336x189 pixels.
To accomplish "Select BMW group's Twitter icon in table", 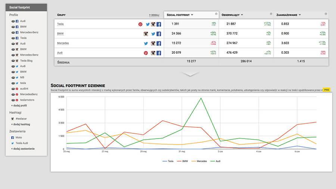I will (153, 34).
